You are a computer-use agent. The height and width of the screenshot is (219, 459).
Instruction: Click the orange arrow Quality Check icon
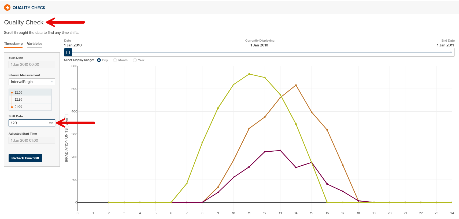(x=7, y=8)
